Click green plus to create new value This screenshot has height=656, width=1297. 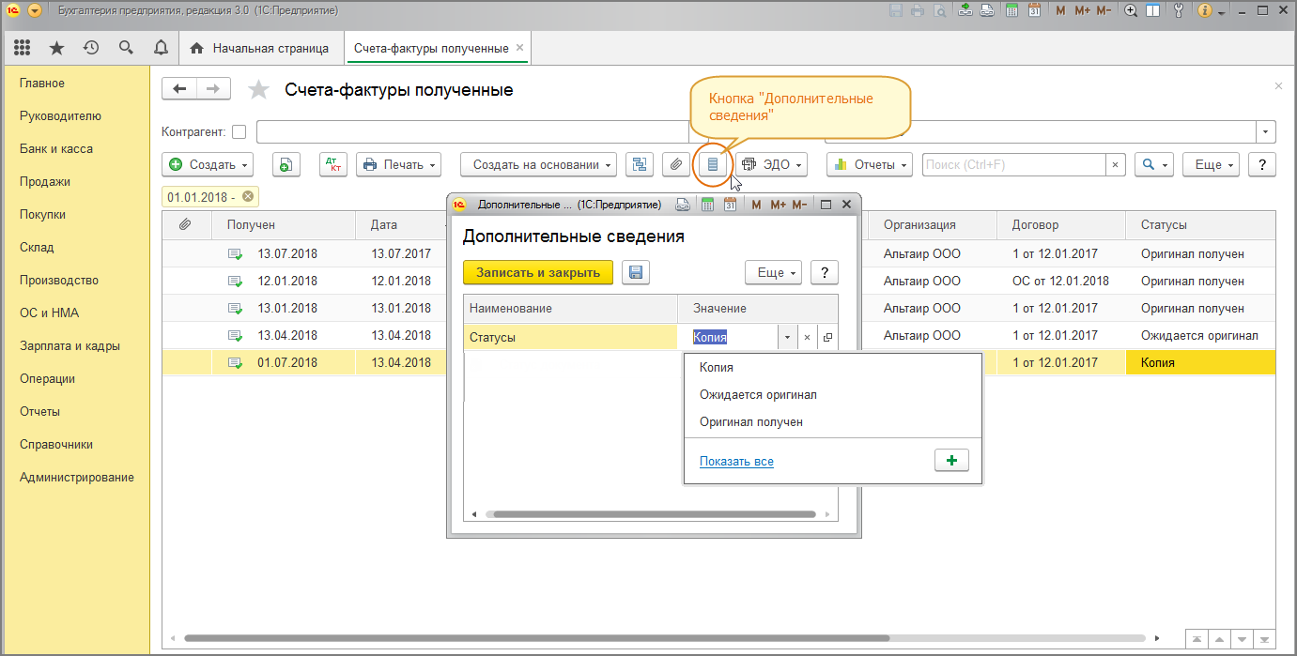point(951,461)
